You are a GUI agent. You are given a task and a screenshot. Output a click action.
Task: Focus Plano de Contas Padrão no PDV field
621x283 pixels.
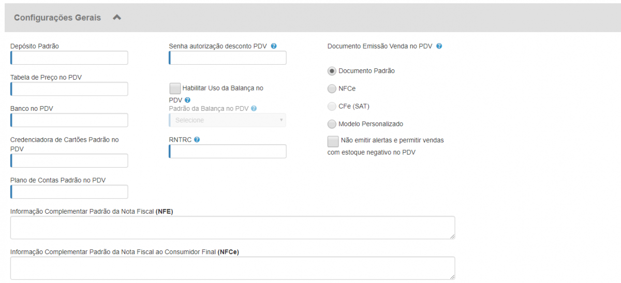pyautogui.click(x=69, y=192)
